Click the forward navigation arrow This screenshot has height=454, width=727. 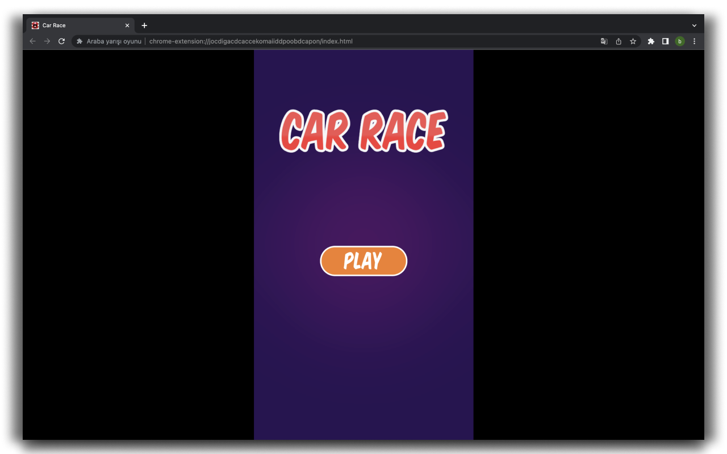[x=47, y=41]
